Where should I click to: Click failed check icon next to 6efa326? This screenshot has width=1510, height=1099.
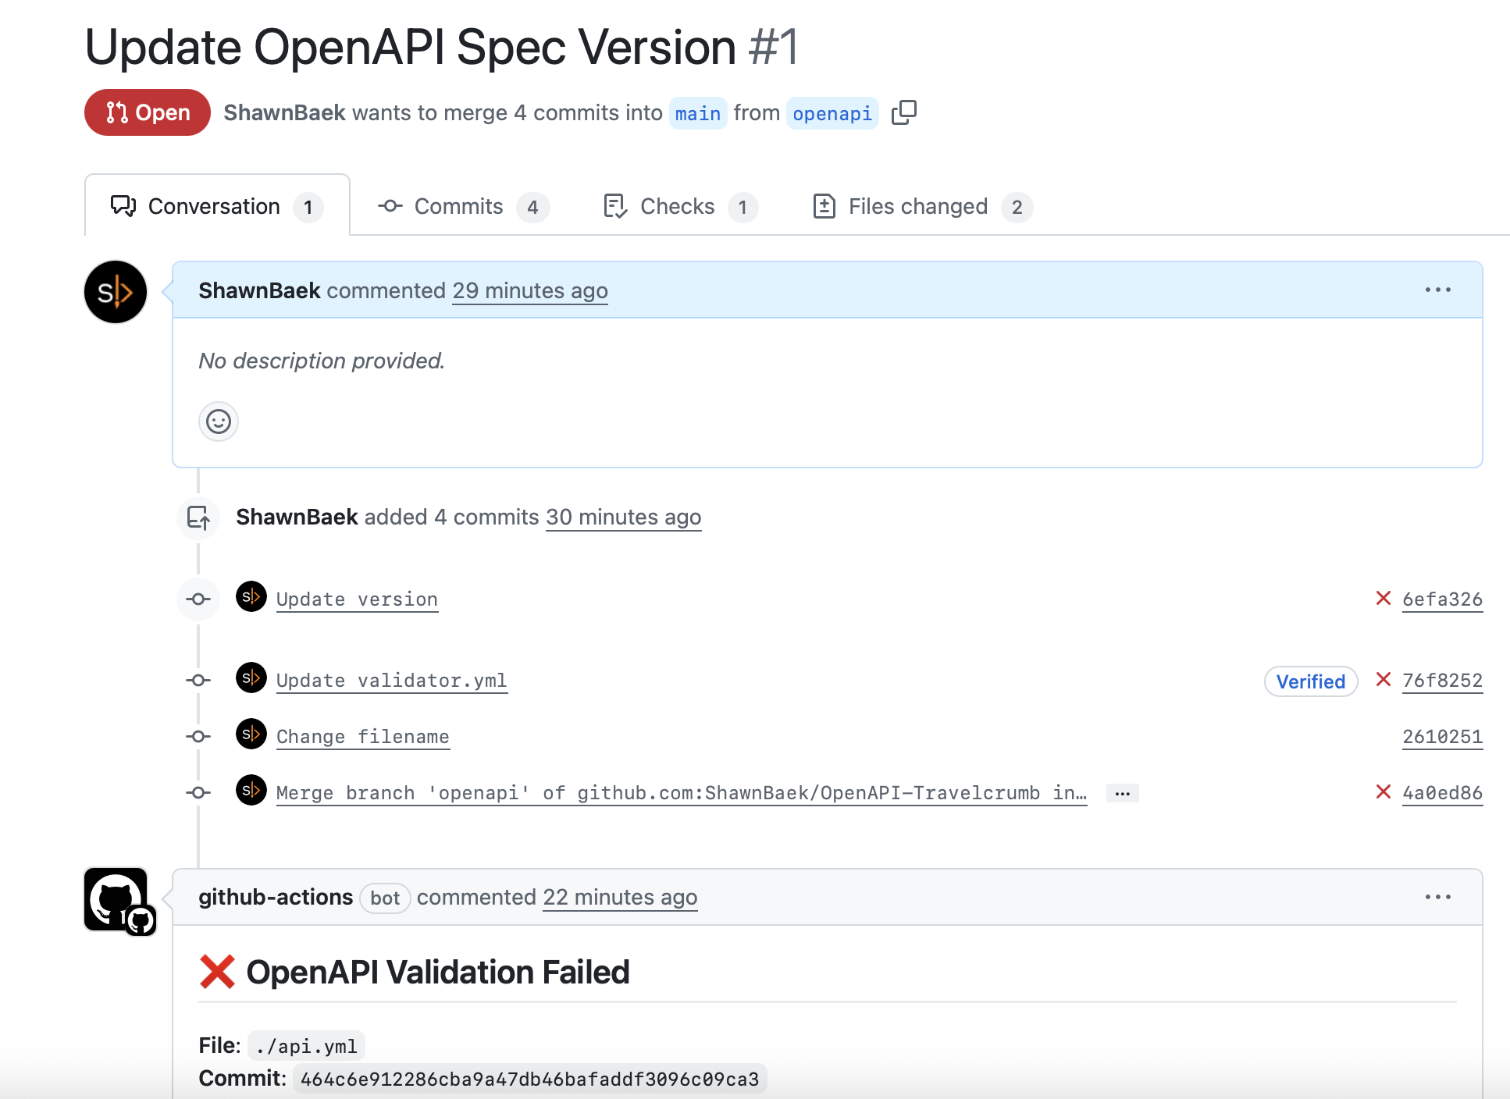pos(1383,599)
